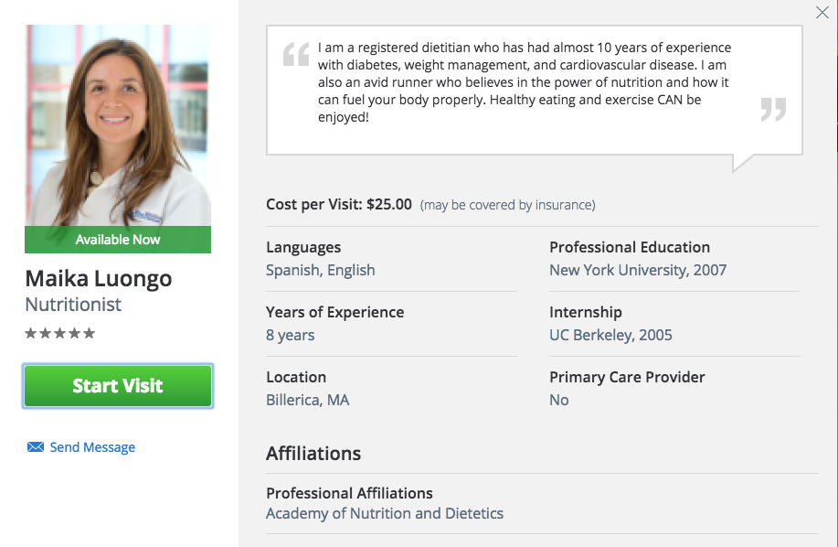The image size is (838, 547).
Task: Click the Cost per Visit $25.00 text
Action: tap(339, 205)
